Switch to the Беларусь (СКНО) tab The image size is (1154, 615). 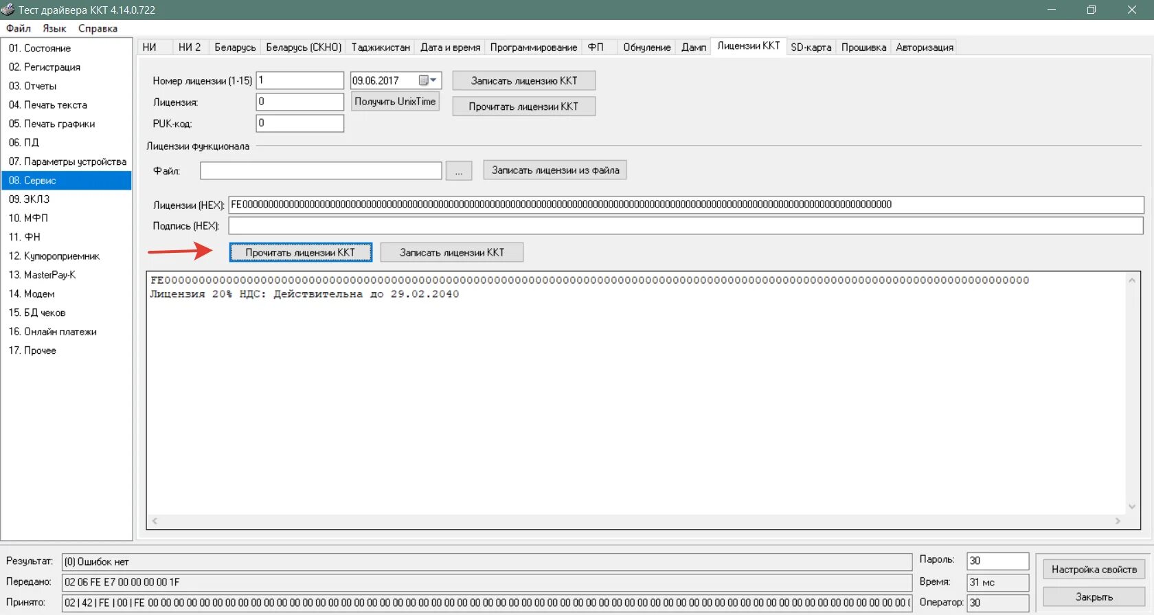point(304,47)
